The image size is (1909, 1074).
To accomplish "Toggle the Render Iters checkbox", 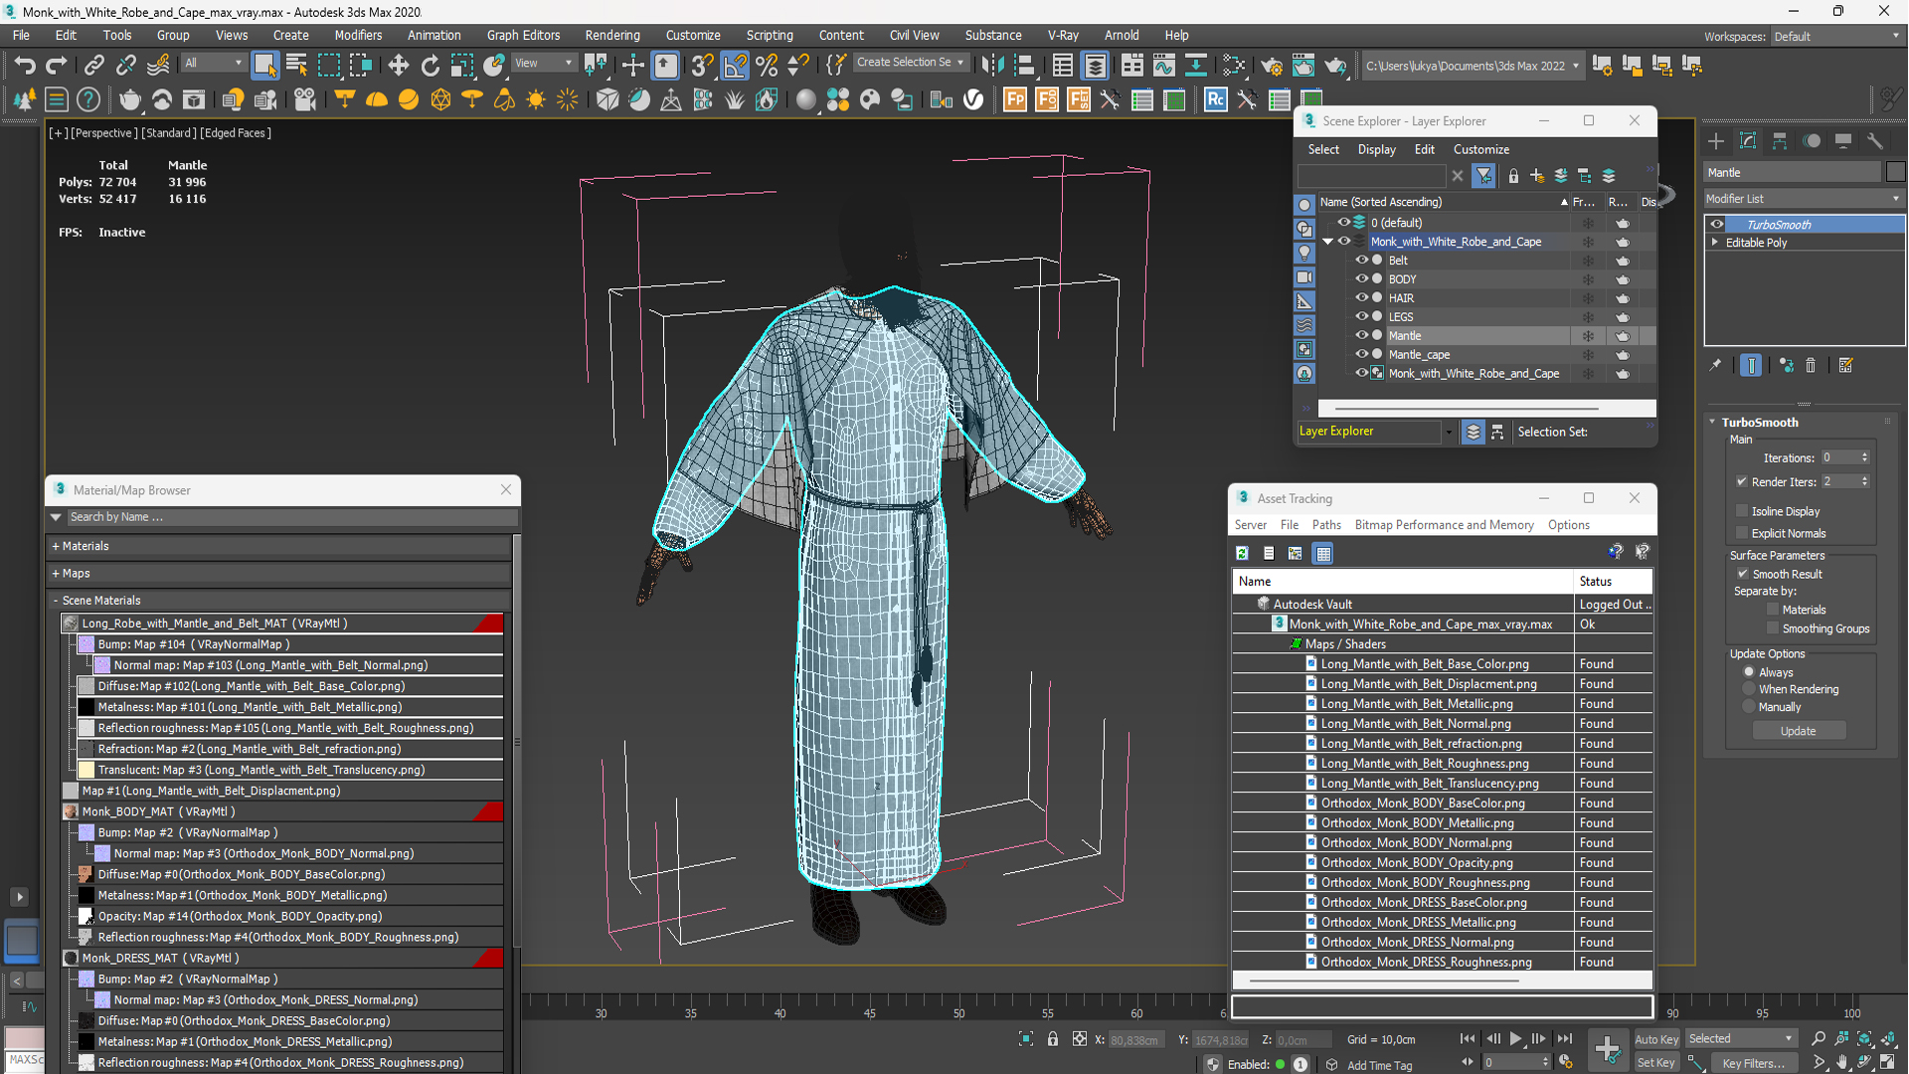I will [1742, 482].
